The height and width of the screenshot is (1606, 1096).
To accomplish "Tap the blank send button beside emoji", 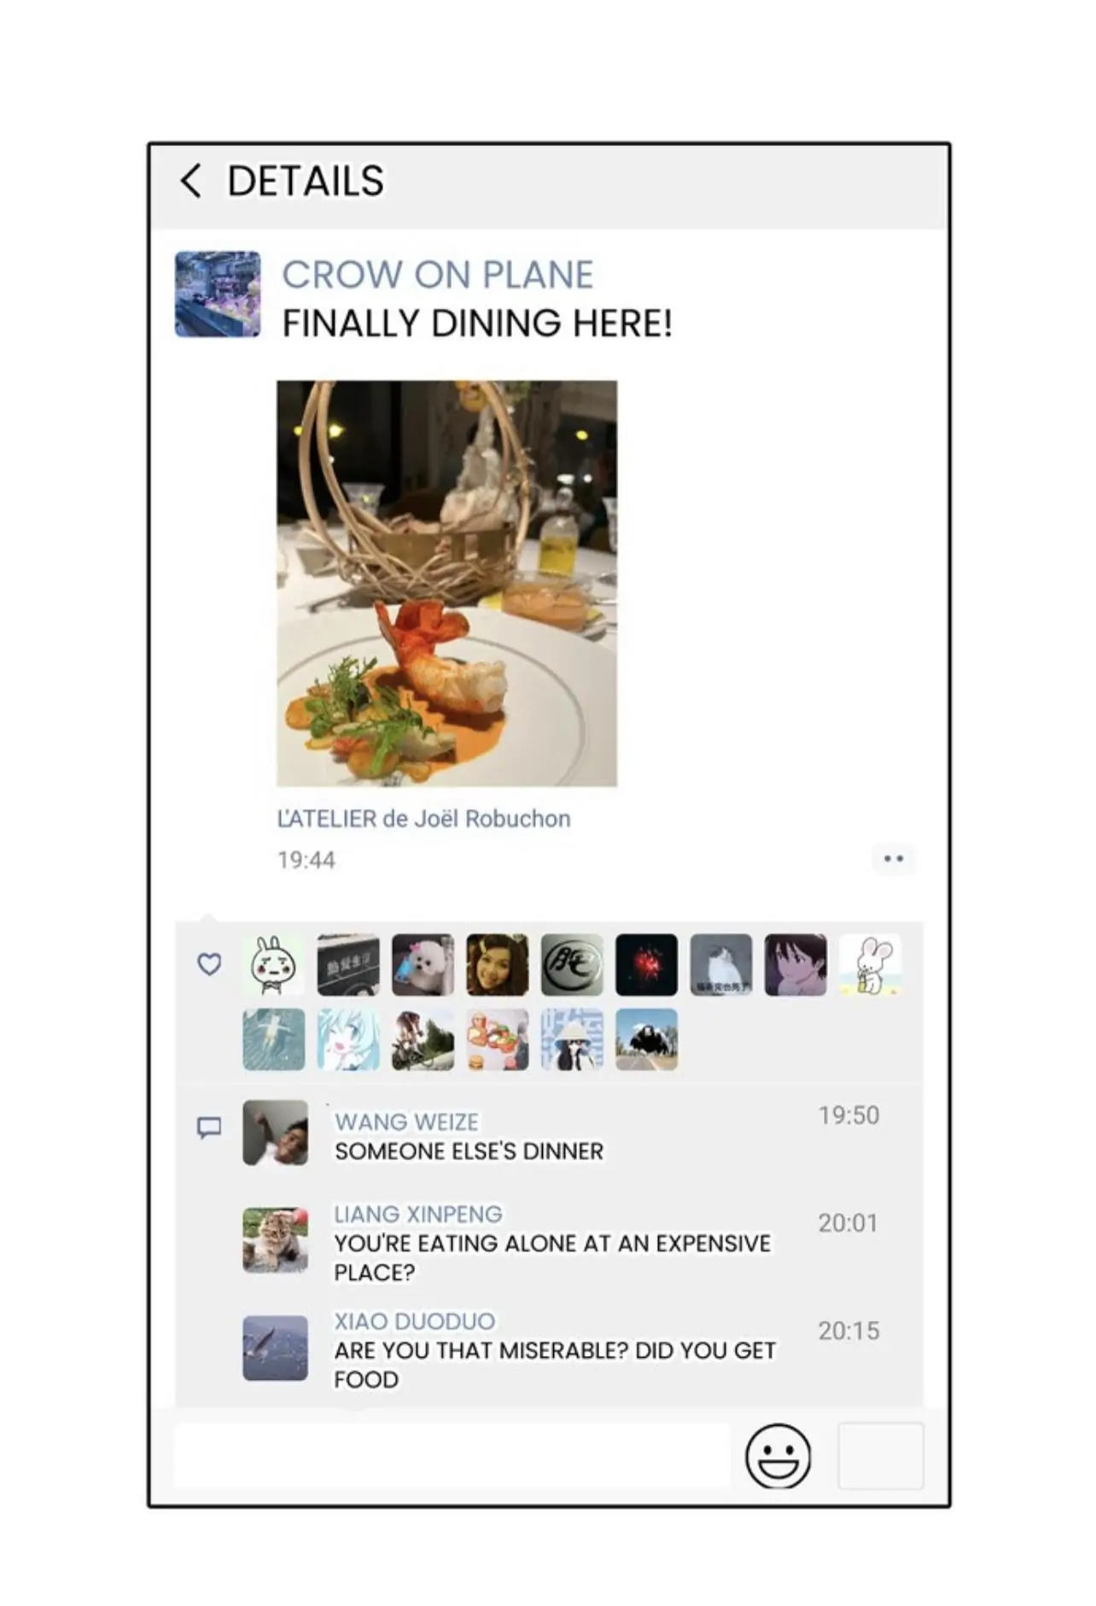I will click(x=881, y=1456).
